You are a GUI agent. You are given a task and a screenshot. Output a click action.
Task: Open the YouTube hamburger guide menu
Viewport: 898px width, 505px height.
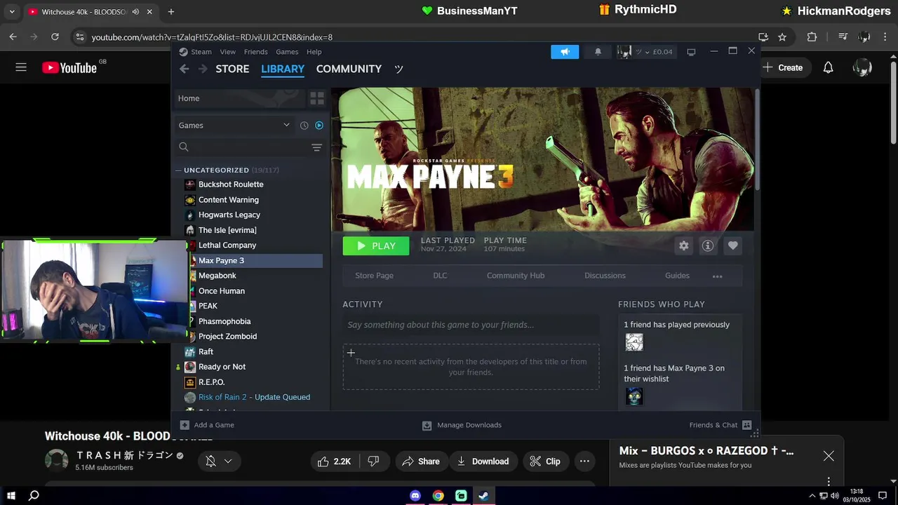(21, 67)
